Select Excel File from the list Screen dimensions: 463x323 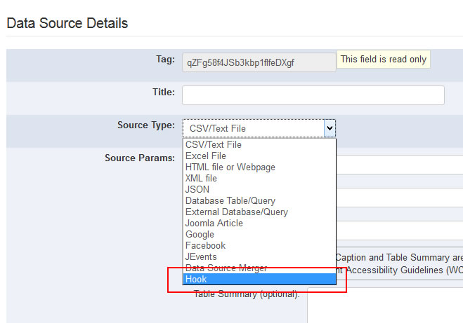pos(206,156)
